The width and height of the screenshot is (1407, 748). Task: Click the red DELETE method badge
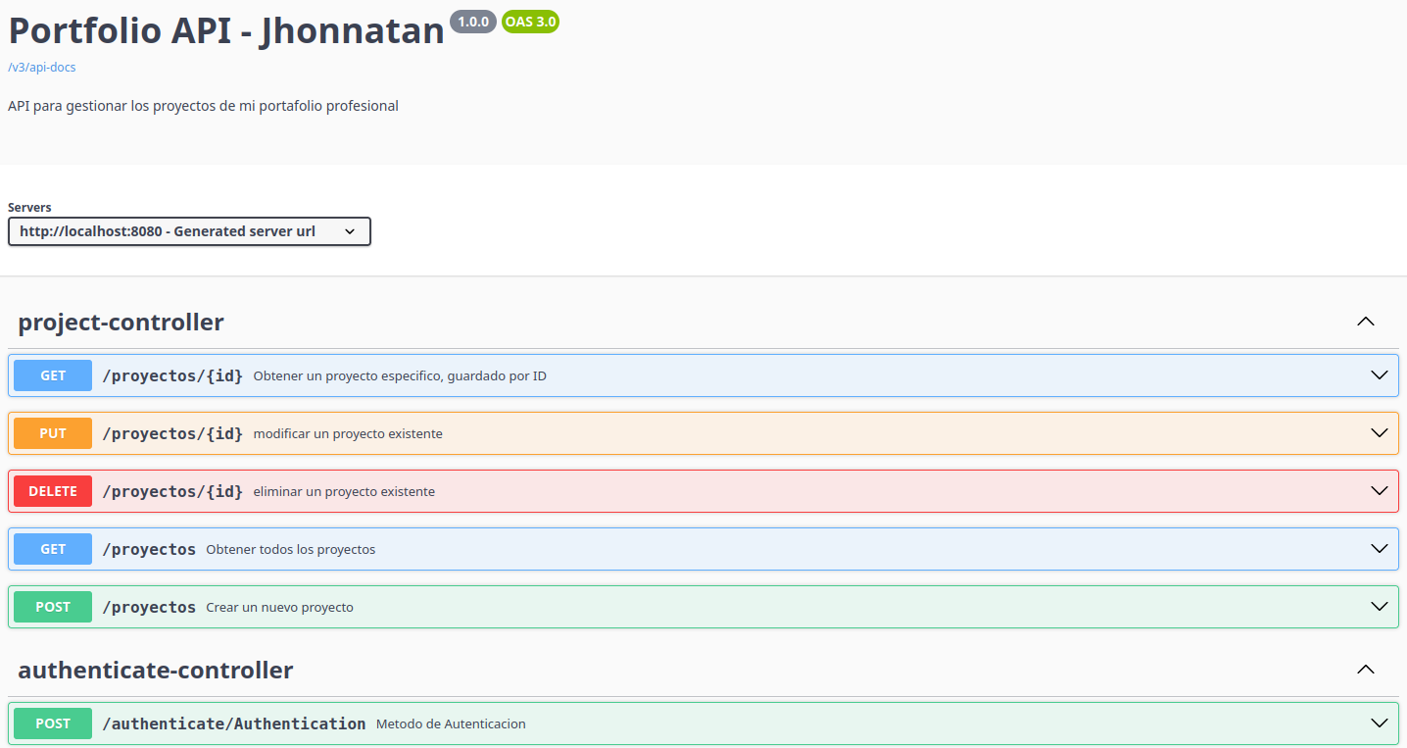coord(53,491)
